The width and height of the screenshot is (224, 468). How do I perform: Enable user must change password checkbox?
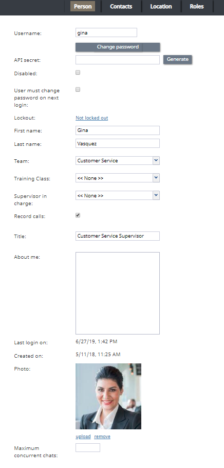tap(78, 90)
